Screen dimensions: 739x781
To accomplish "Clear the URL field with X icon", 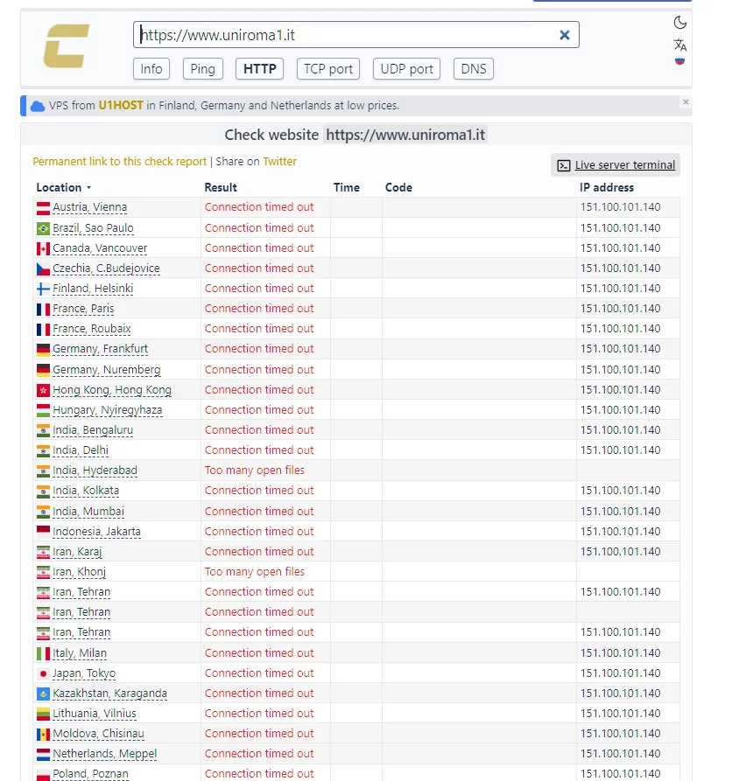I will [565, 35].
